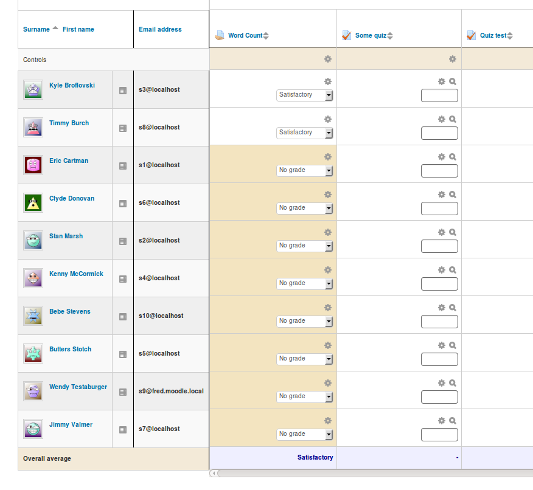The image size is (533, 490).
Task: Analyse Jimmy Valmer's Some quiz grade magnifier
Action: tap(453, 421)
